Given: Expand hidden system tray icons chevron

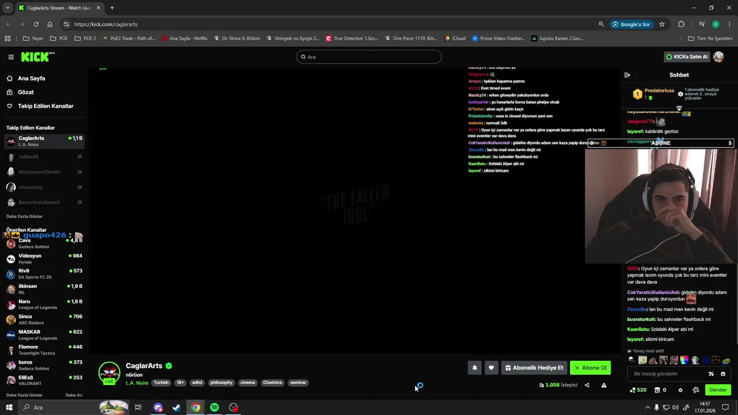Looking at the screenshot, I should (x=647, y=408).
